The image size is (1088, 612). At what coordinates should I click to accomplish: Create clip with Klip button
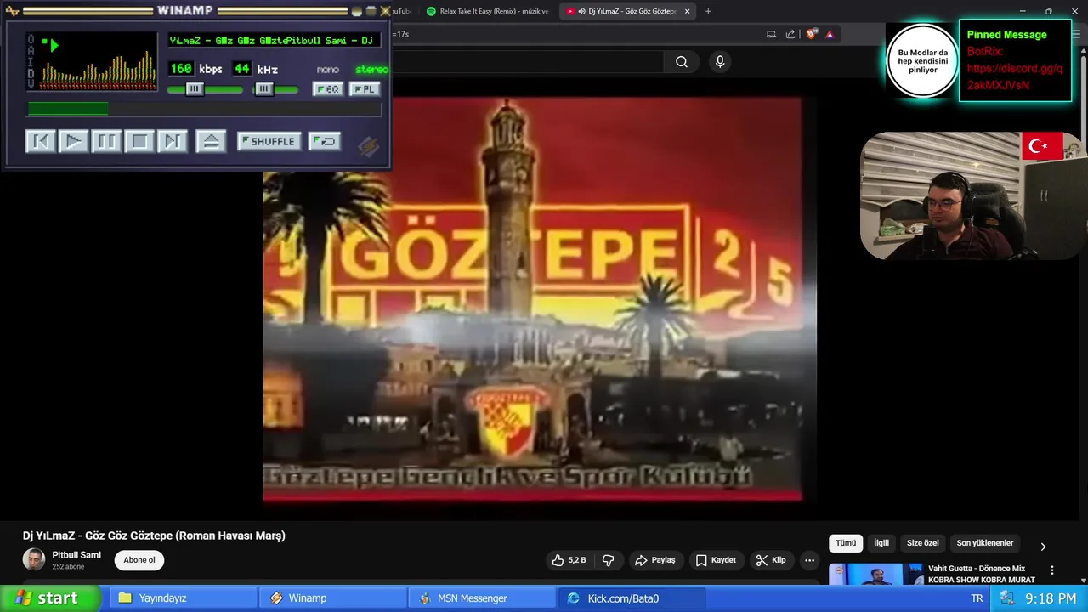(x=770, y=560)
